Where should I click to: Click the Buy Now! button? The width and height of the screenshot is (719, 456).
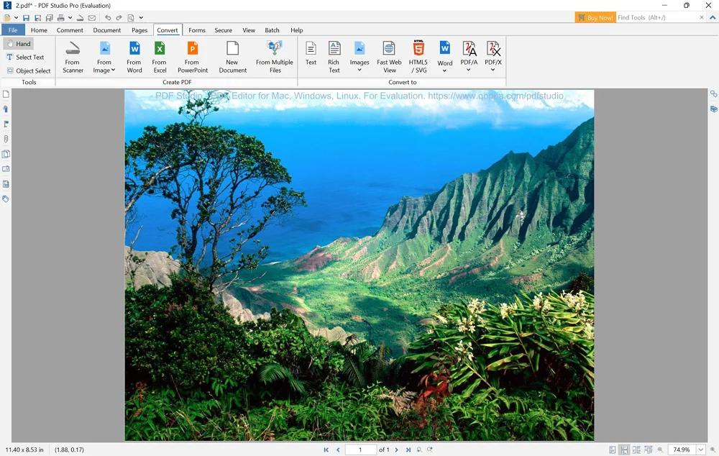595,17
